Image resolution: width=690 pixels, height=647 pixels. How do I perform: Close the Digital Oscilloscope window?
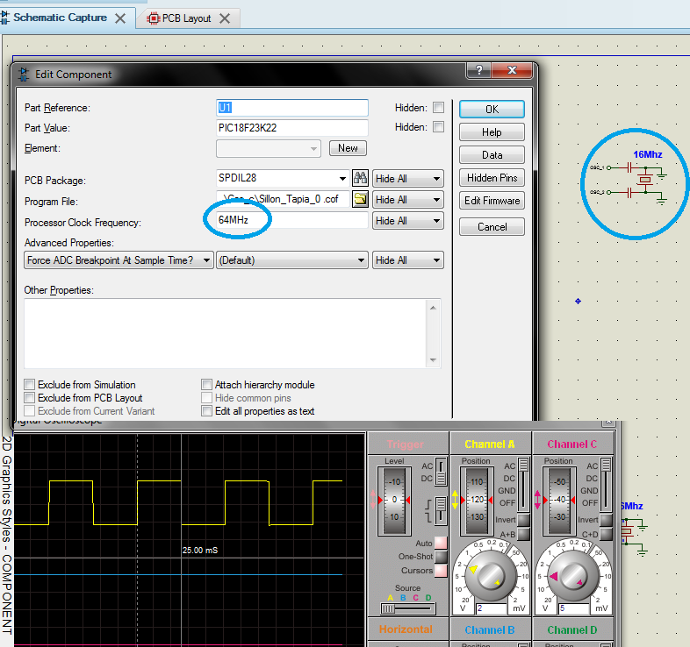608,423
